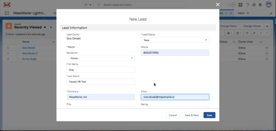Click the First Name field containing Siva
This screenshot has width=276, height=131.
[101, 70]
